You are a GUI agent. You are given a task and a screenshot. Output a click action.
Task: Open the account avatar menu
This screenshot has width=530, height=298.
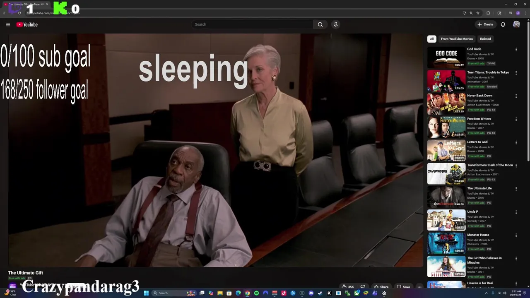click(x=516, y=24)
